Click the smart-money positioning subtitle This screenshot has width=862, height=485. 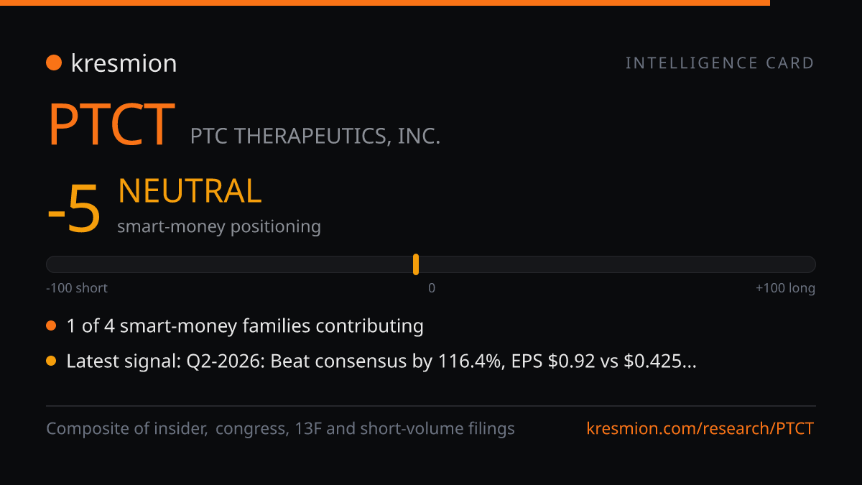click(219, 226)
